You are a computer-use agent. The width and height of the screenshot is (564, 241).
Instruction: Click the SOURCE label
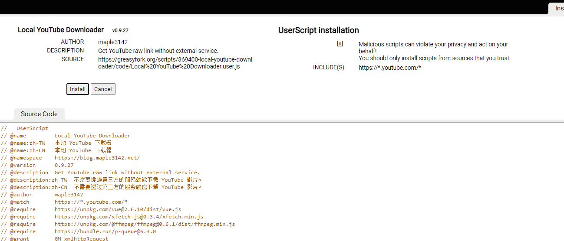[x=73, y=59]
